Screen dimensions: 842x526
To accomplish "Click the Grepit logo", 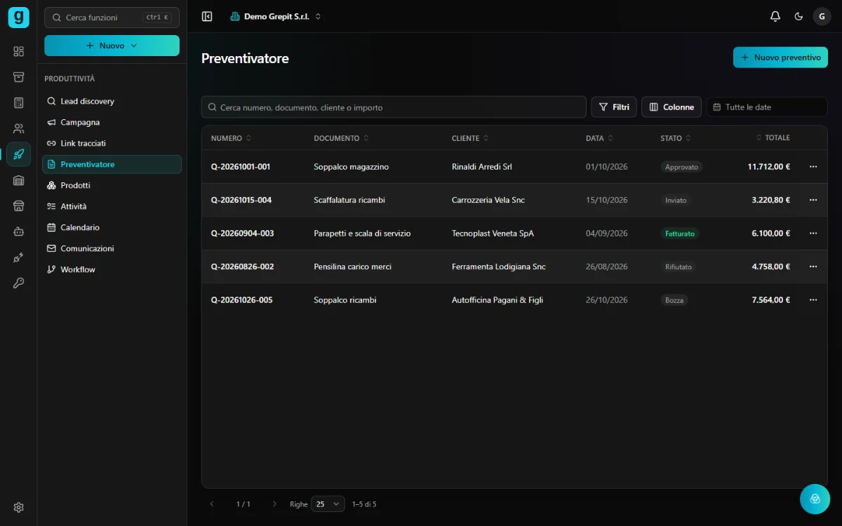I will 19,17.
